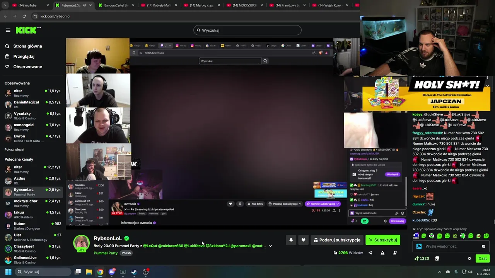The width and height of the screenshot is (495, 278).
Task: Open the emoji picker in Kick chat
Action: tap(483, 246)
